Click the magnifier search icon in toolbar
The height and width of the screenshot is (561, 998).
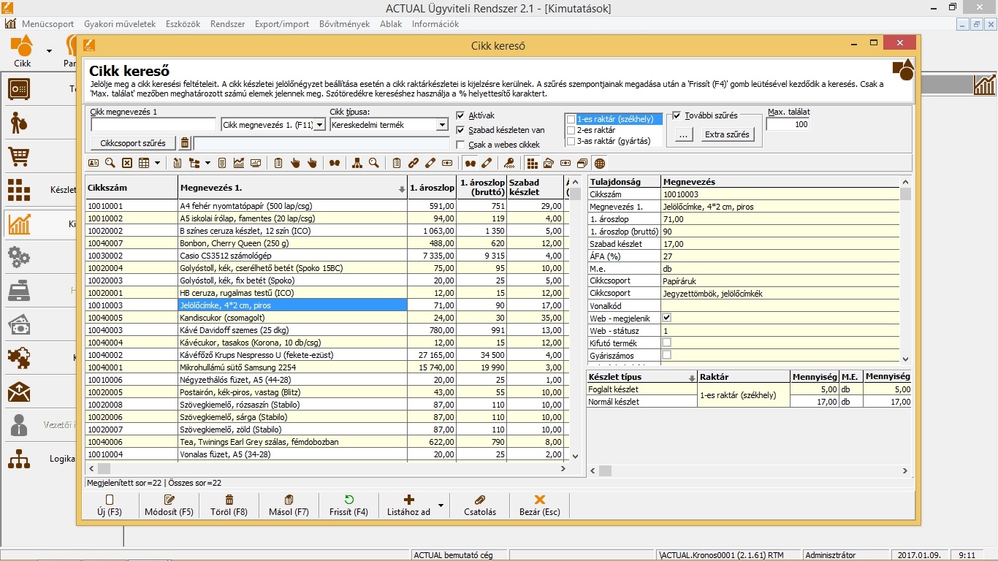(x=110, y=163)
